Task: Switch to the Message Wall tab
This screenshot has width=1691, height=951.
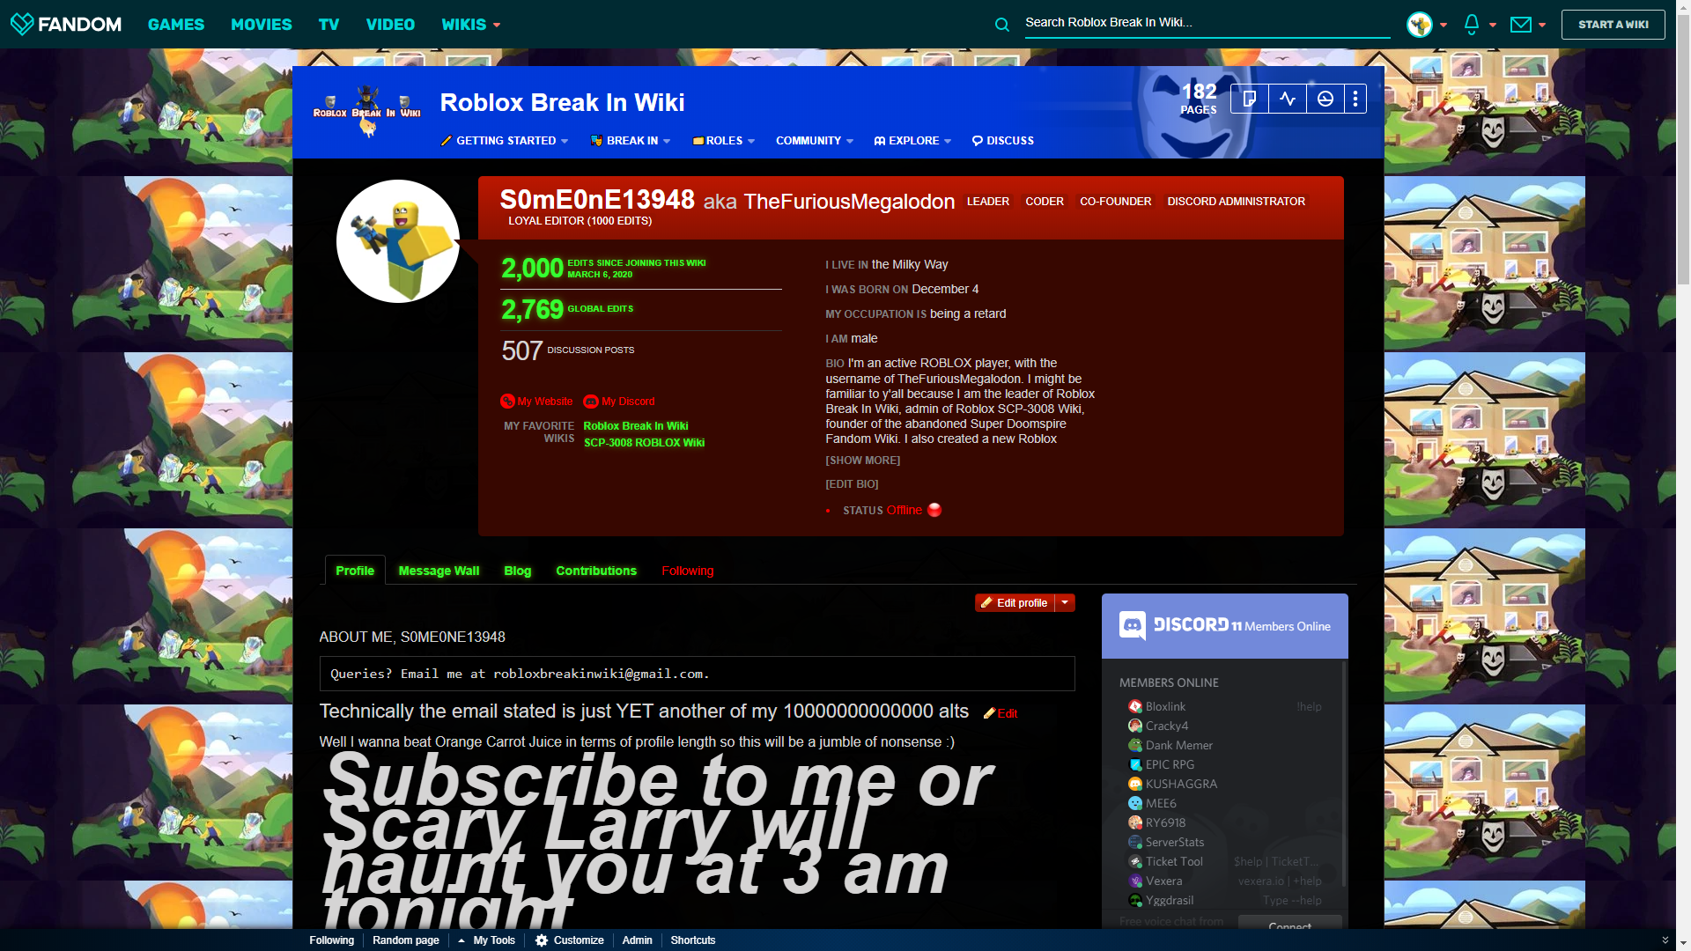Action: click(x=439, y=571)
